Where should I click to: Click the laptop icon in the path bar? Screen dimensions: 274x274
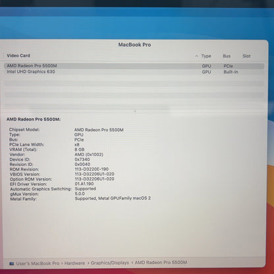click(x=12, y=263)
